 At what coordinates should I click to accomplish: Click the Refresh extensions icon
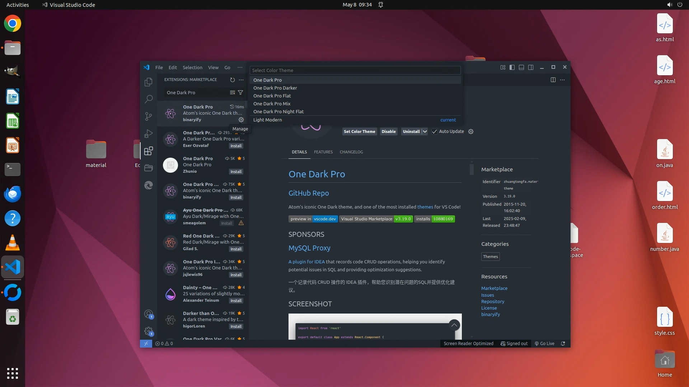[232, 80]
